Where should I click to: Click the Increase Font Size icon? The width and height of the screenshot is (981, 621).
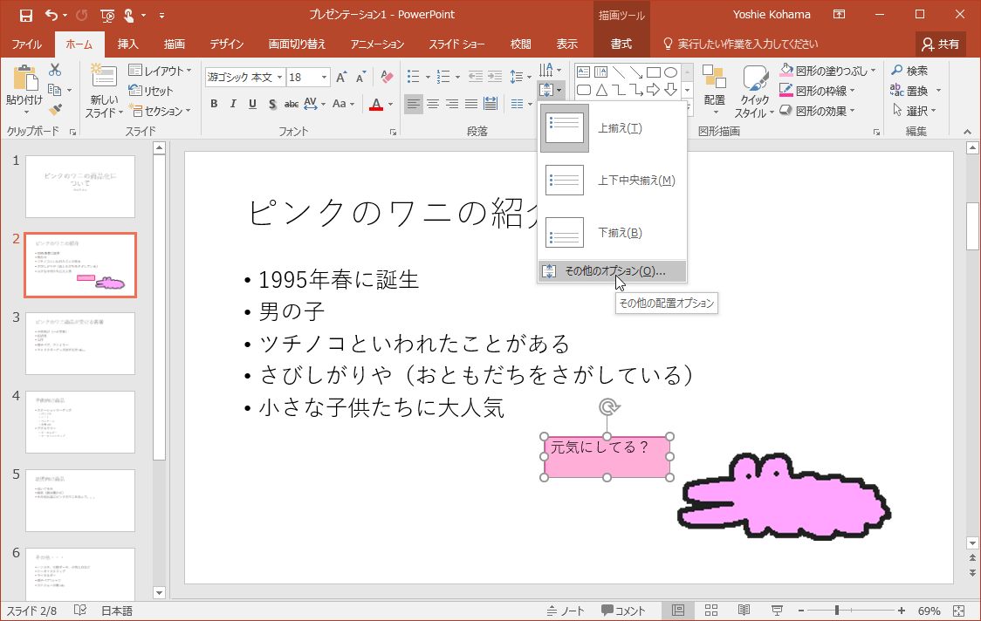341,78
